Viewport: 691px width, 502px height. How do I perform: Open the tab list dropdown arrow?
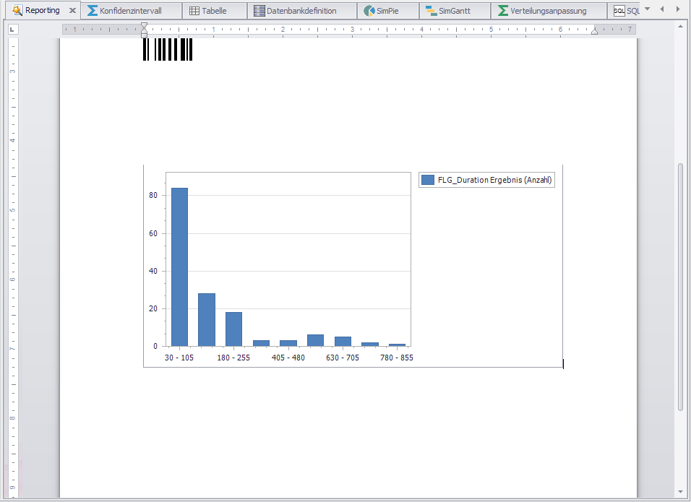coord(648,9)
